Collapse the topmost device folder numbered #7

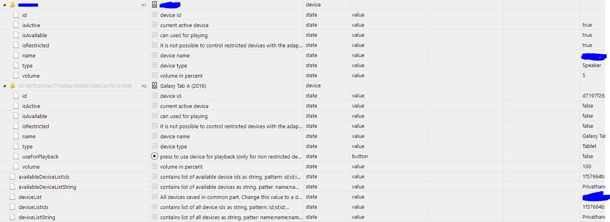tap(4, 5)
